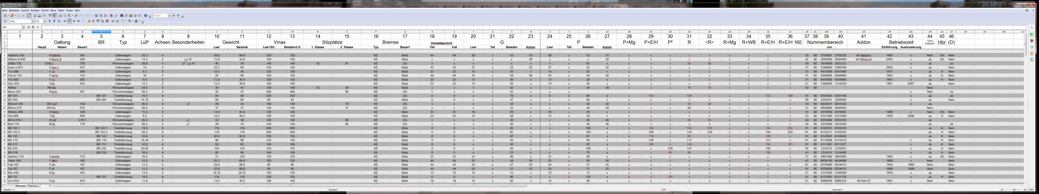Toggle underline (U) formatting

59,21
